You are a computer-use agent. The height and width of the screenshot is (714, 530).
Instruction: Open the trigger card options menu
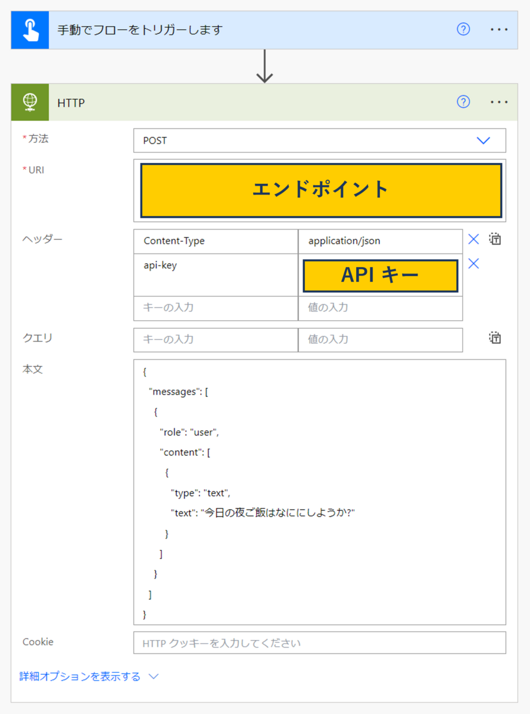498,29
